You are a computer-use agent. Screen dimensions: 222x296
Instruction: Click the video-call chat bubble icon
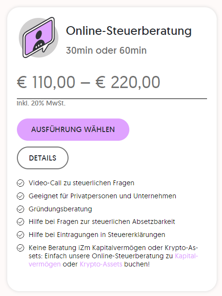[39, 38]
